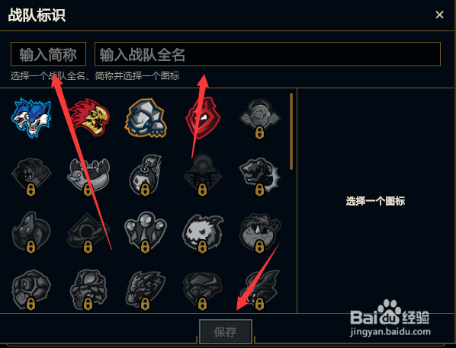Click the locked spiked-collar wolf icon

click(260, 176)
